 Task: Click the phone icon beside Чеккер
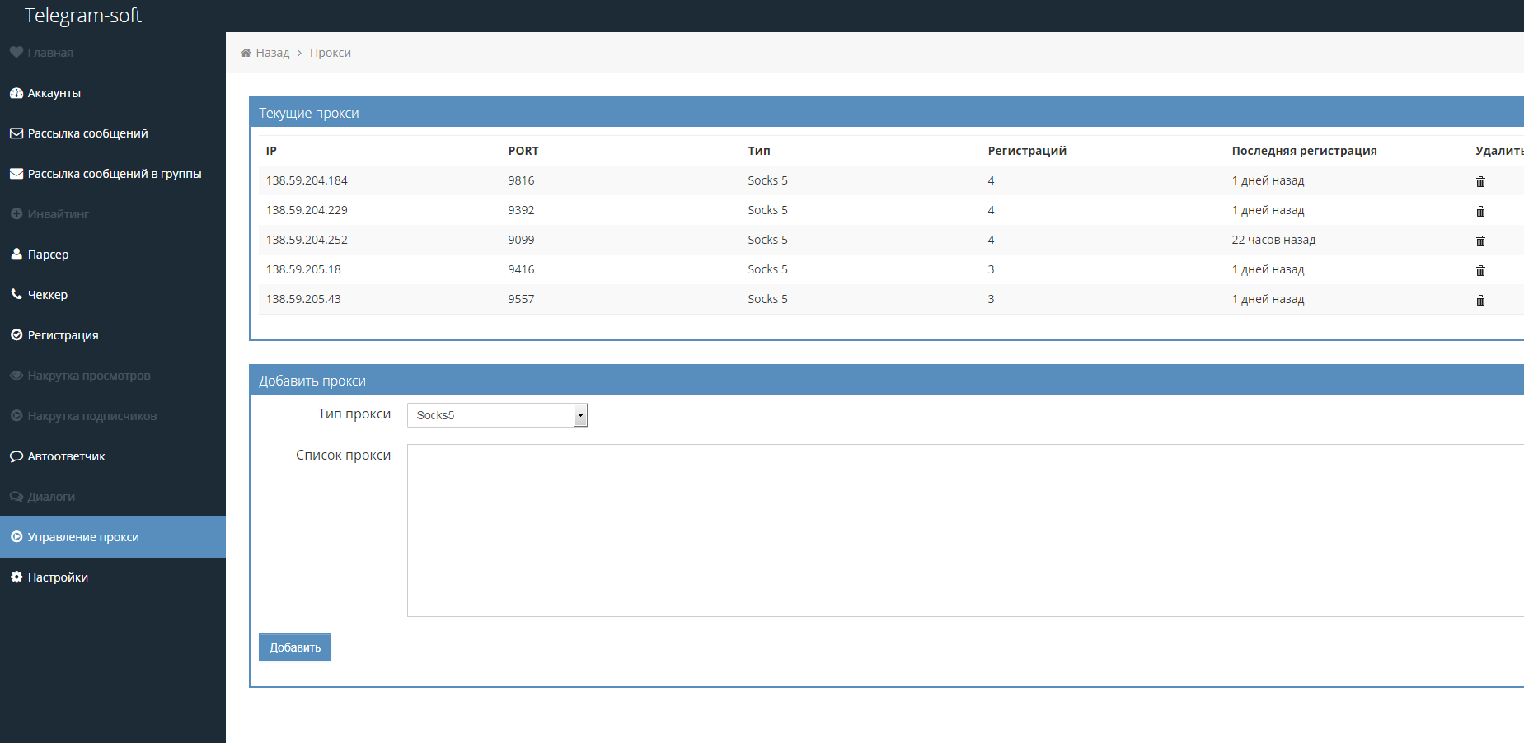pos(16,294)
